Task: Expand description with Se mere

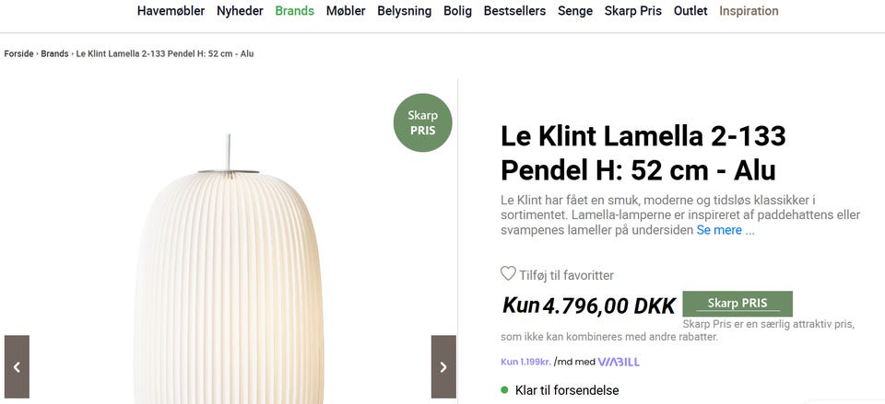Action: (x=725, y=230)
